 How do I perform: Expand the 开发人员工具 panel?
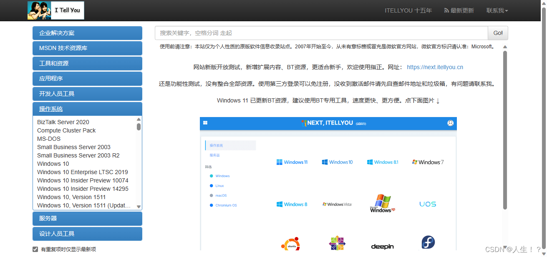point(87,94)
